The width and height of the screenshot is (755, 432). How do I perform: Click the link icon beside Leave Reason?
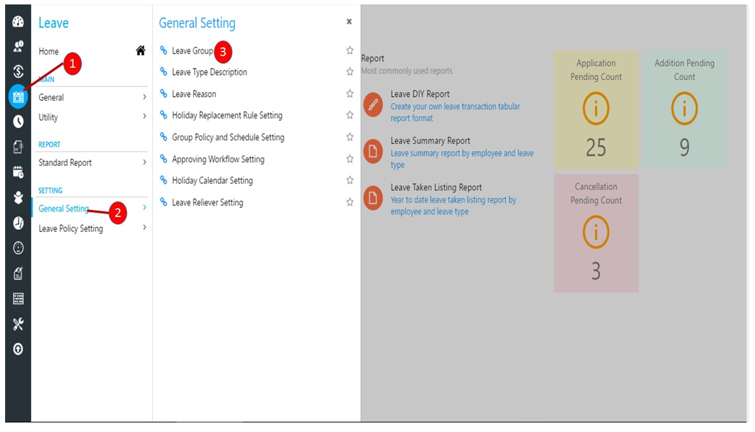[163, 93]
